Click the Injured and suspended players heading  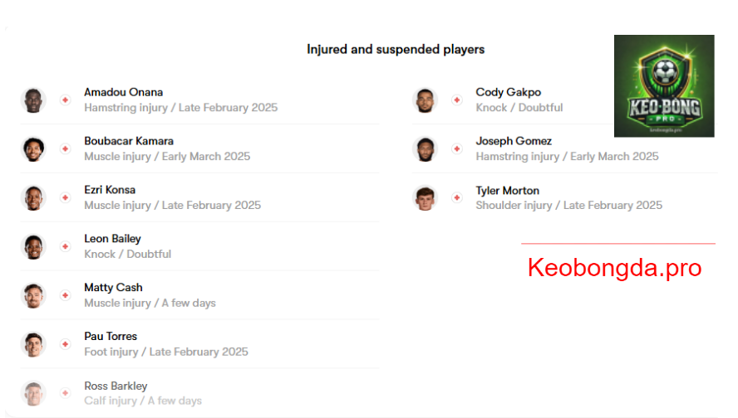(x=396, y=49)
